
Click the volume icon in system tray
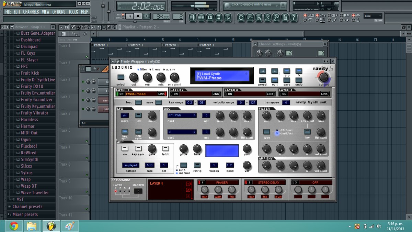point(379,226)
